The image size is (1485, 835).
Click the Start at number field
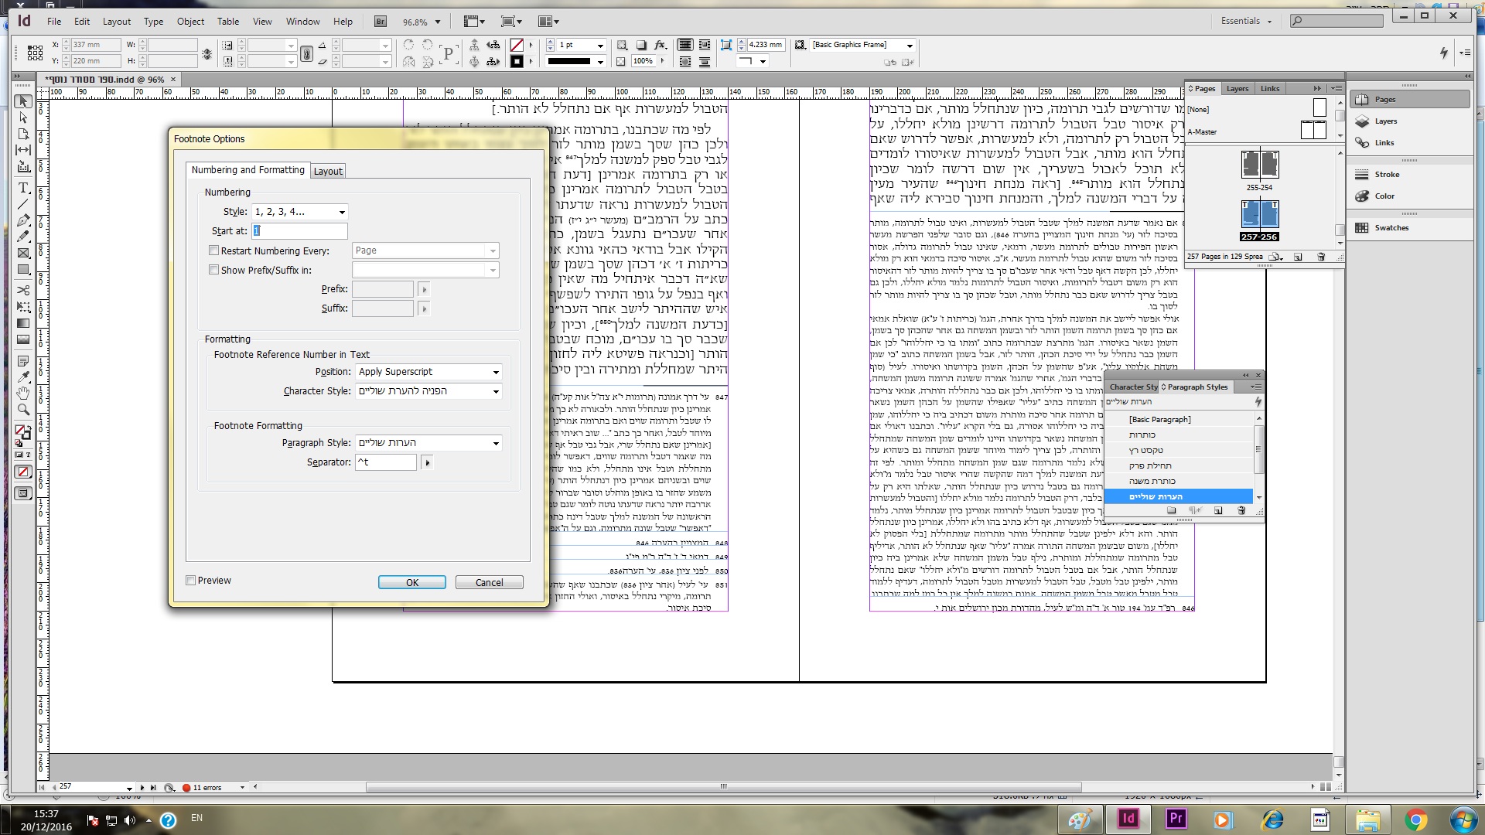(x=300, y=230)
